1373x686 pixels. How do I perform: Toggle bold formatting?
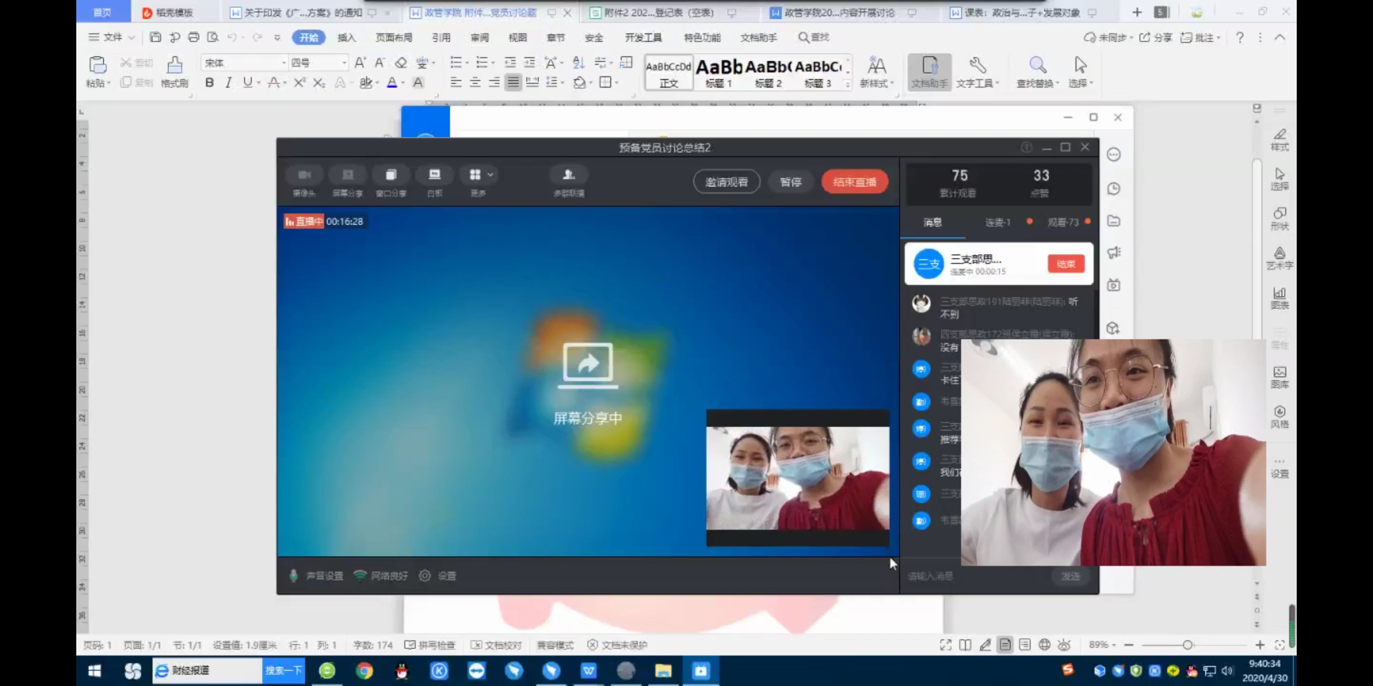tap(209, 83)
